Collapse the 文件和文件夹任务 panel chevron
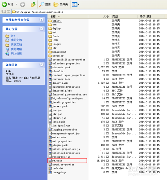Screen dimensions: 167x180 [x=41, y=20]
